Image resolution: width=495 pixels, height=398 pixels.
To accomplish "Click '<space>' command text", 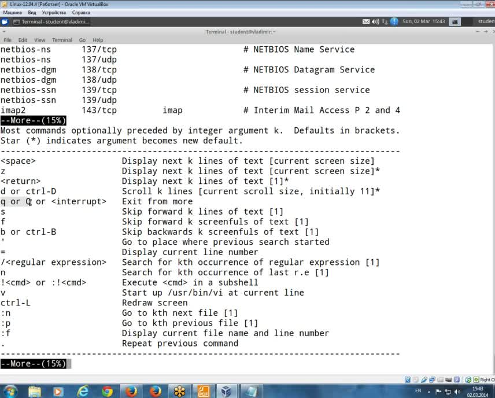I will point(18,161).
